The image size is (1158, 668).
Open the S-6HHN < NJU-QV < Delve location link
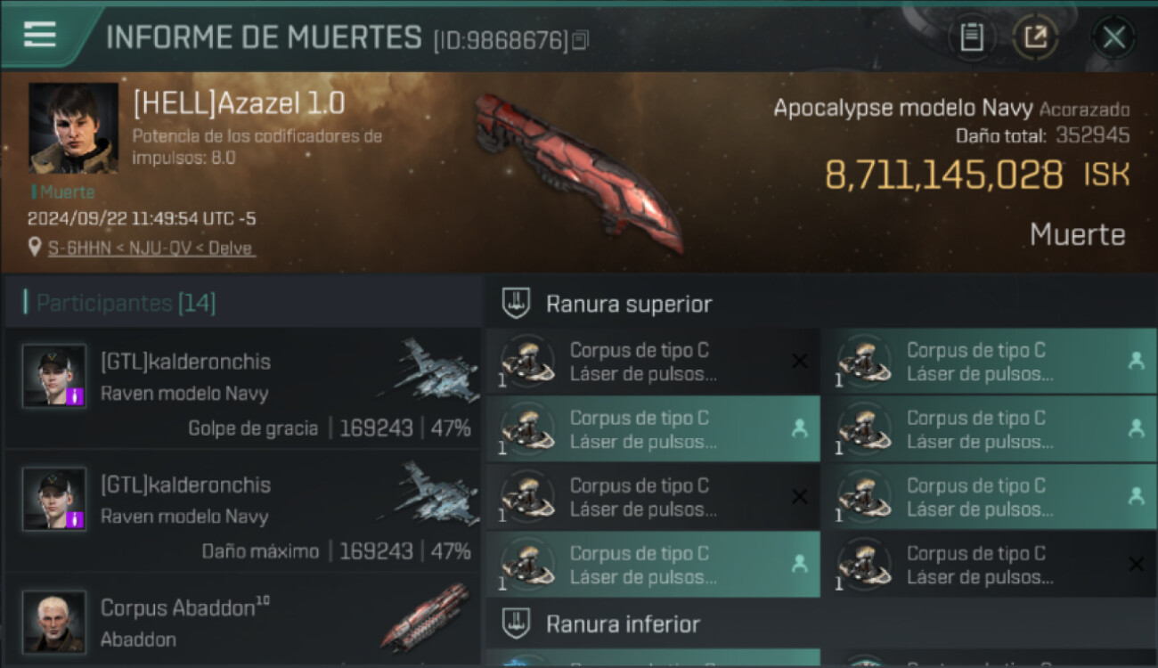(151, 248)
